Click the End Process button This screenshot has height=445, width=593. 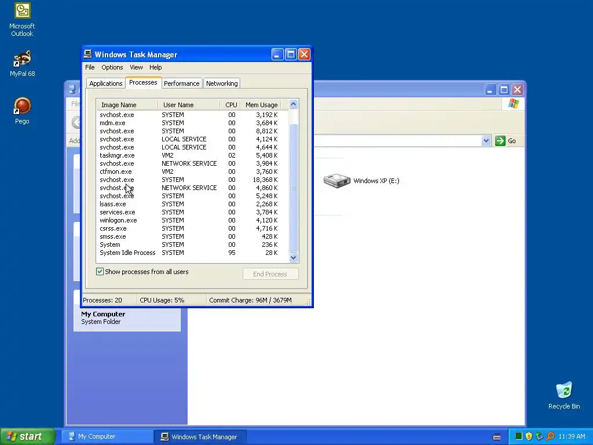point(270,274)
